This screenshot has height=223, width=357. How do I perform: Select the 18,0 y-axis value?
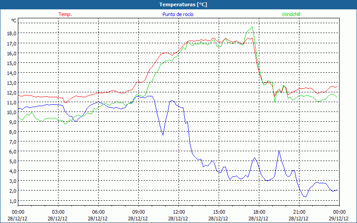(12, 34)
